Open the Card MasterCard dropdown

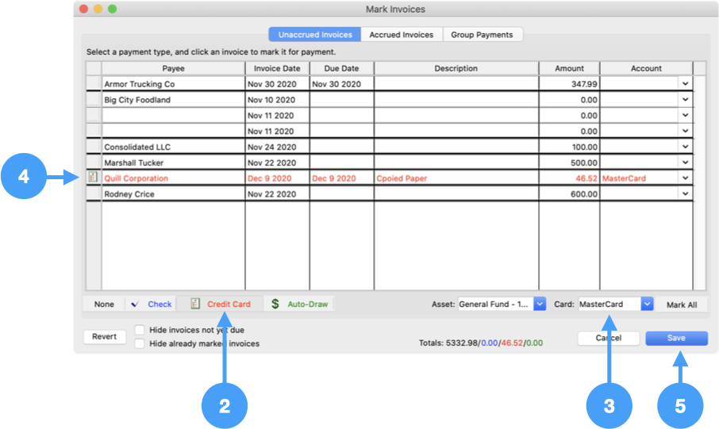point(647,305)
